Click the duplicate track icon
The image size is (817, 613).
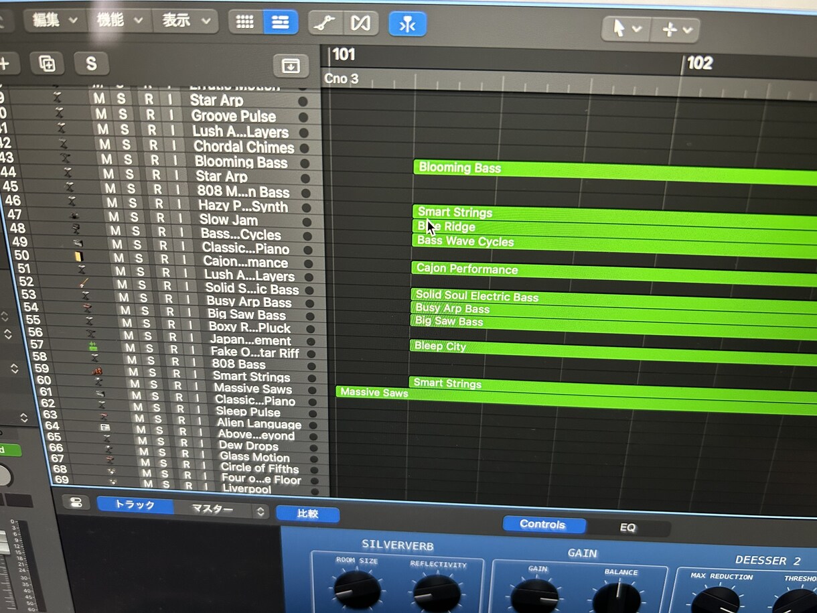tap(47, 64)
